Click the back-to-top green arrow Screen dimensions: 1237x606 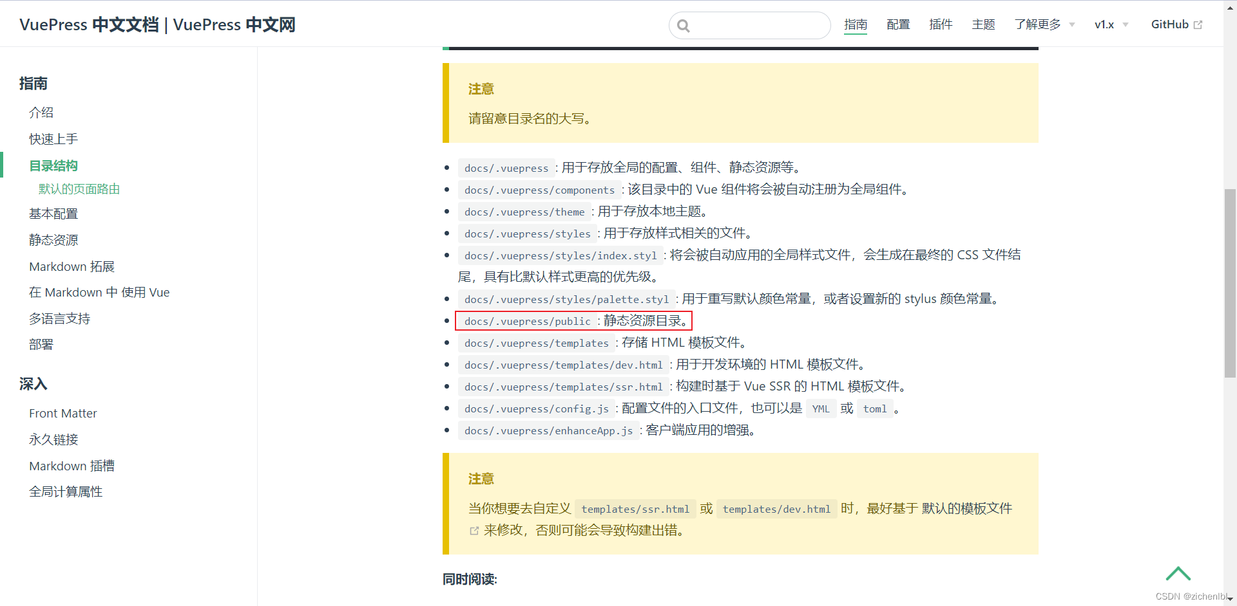tap(1178, 573)
